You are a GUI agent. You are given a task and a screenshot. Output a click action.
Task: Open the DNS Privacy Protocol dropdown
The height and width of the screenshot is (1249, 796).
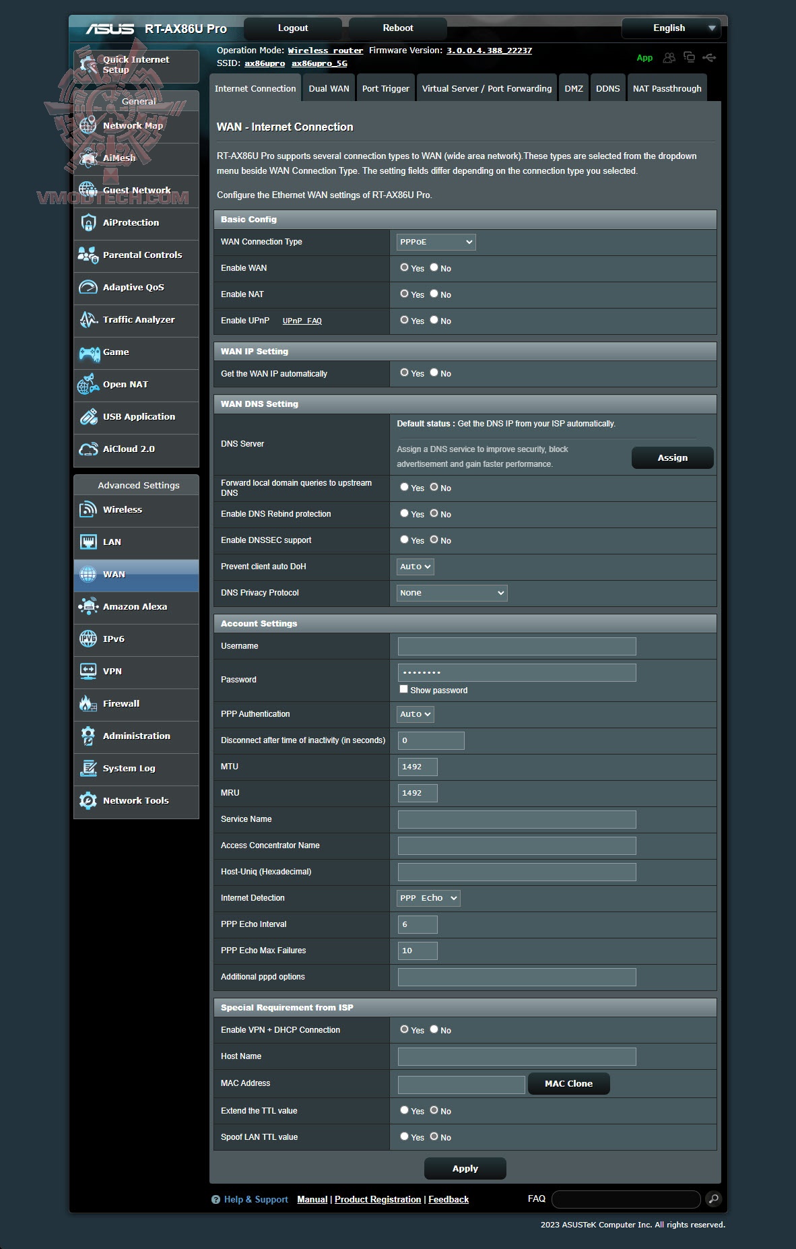click(x=452, y=593)
